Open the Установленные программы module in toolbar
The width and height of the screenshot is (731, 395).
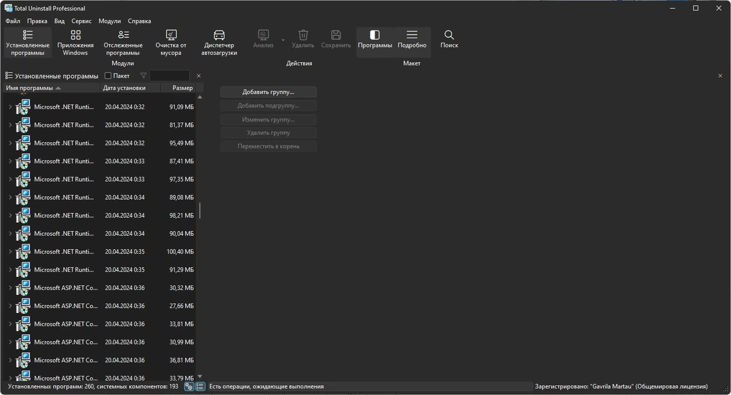[28, 43]
